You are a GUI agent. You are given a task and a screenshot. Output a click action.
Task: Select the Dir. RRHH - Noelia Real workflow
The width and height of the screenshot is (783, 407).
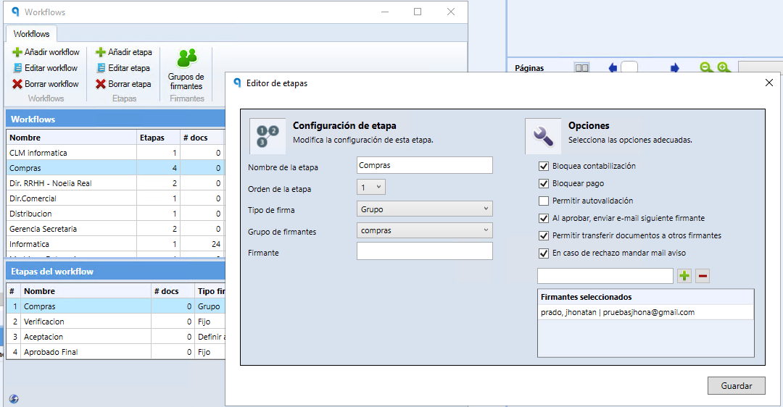tap(116, 183)
